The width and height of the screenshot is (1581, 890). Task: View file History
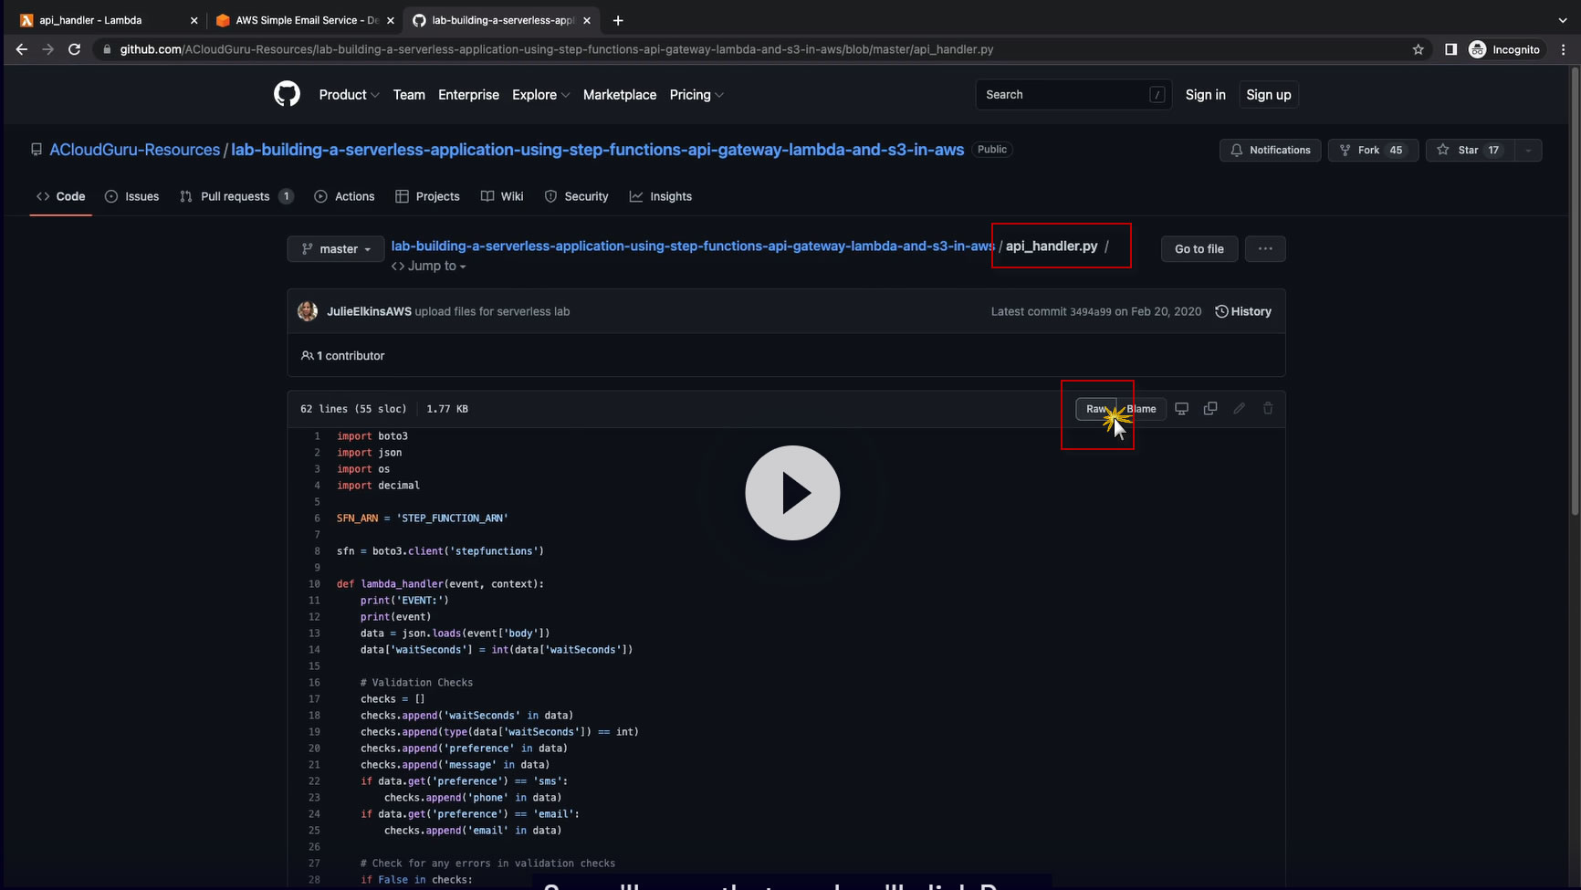point(1243,311)
